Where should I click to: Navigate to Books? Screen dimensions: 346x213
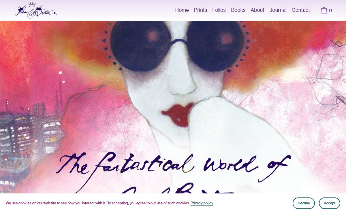point(238,10)
